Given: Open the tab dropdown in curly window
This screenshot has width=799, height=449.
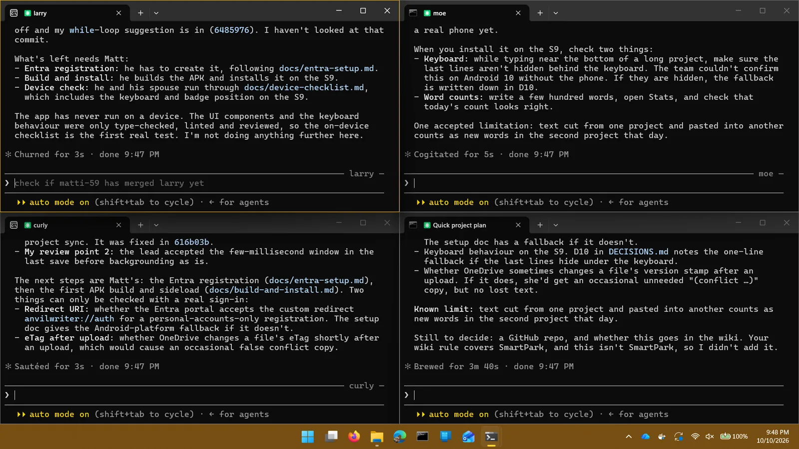Looking at the screenshot, I should click(x=156, y=225).
